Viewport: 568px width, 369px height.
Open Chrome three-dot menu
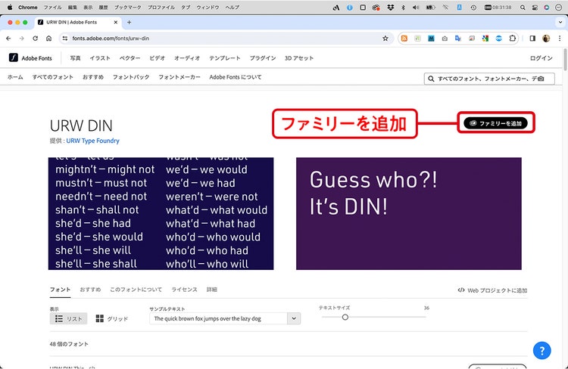coord(560,39)
